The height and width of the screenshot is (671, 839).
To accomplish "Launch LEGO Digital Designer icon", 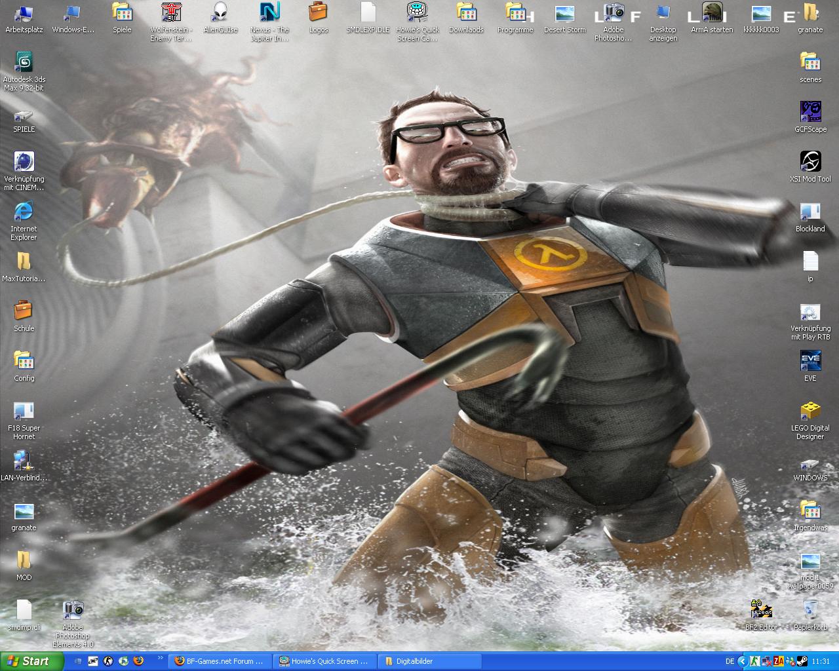I will point(810,420).
